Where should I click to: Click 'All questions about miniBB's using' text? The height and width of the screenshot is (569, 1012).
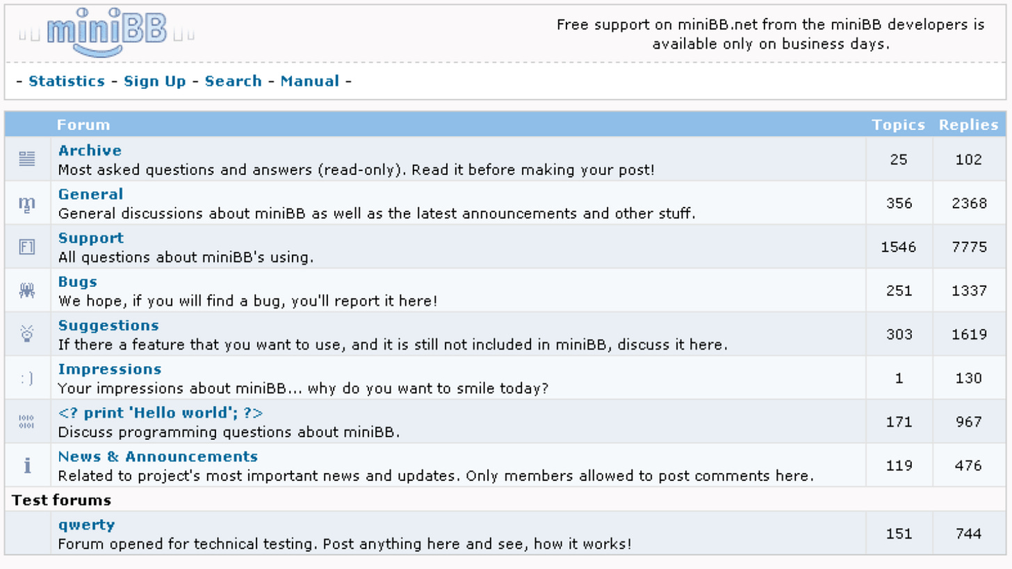coord(186,257)
